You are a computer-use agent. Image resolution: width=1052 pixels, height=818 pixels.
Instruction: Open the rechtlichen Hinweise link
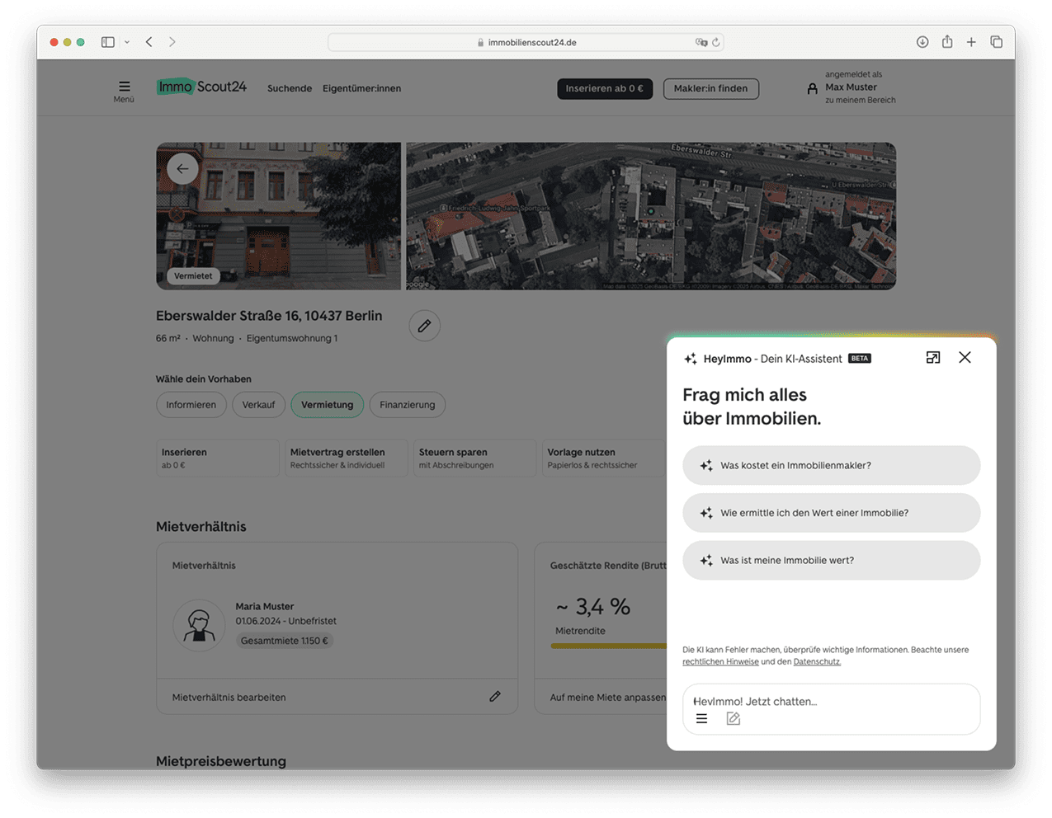pyautogui.click(x=720, y=662)
